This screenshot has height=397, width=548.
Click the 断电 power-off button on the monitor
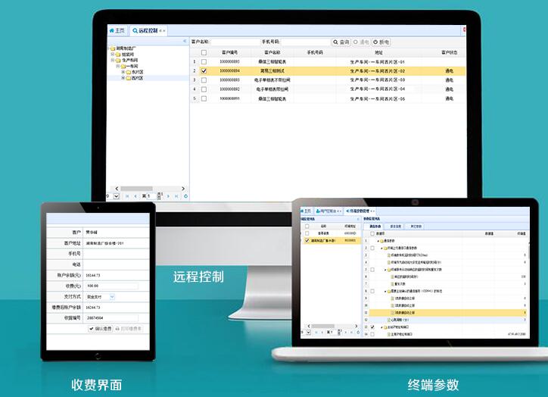pyautogui.click(x=381, y=42)
